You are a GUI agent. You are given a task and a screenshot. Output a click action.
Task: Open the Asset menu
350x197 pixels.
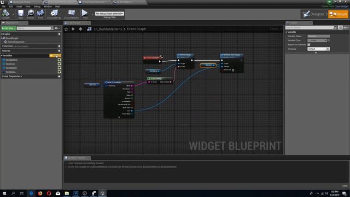coord(19,7)
